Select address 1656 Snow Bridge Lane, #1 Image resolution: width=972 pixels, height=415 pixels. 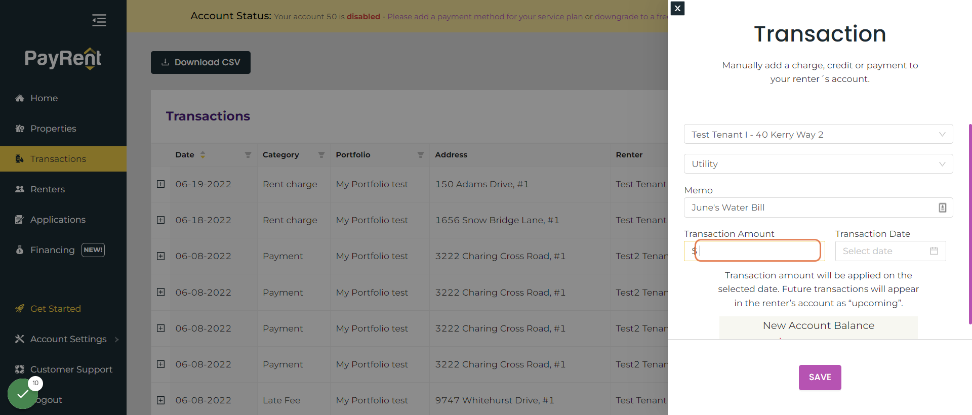click(497, 220)
